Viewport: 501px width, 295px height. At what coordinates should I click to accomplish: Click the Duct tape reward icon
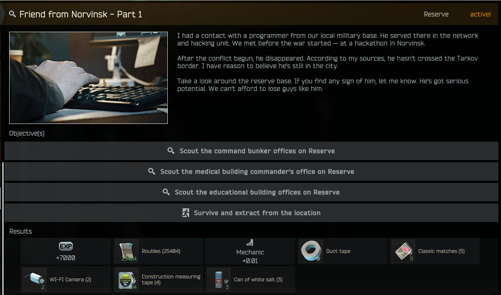[311, 251]
